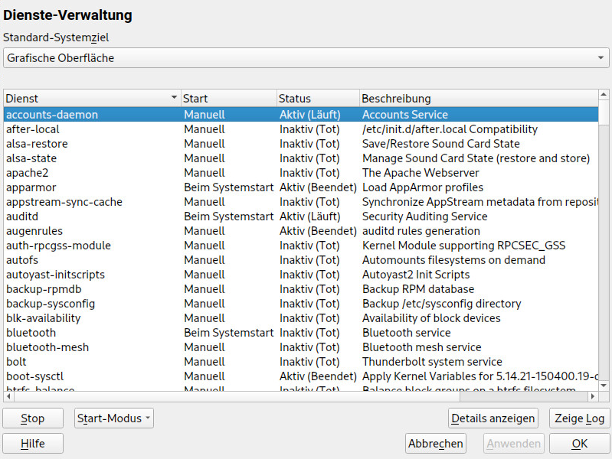
Task: Sort the list by Dienst column
Action: pos(92,98)
